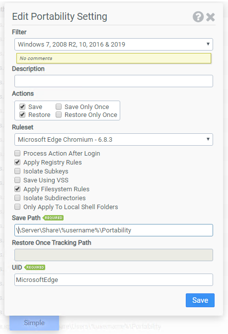Uncheck the Restore action checkbox
The width and height of the screenshot is (228, 334).
coord(22,114)
